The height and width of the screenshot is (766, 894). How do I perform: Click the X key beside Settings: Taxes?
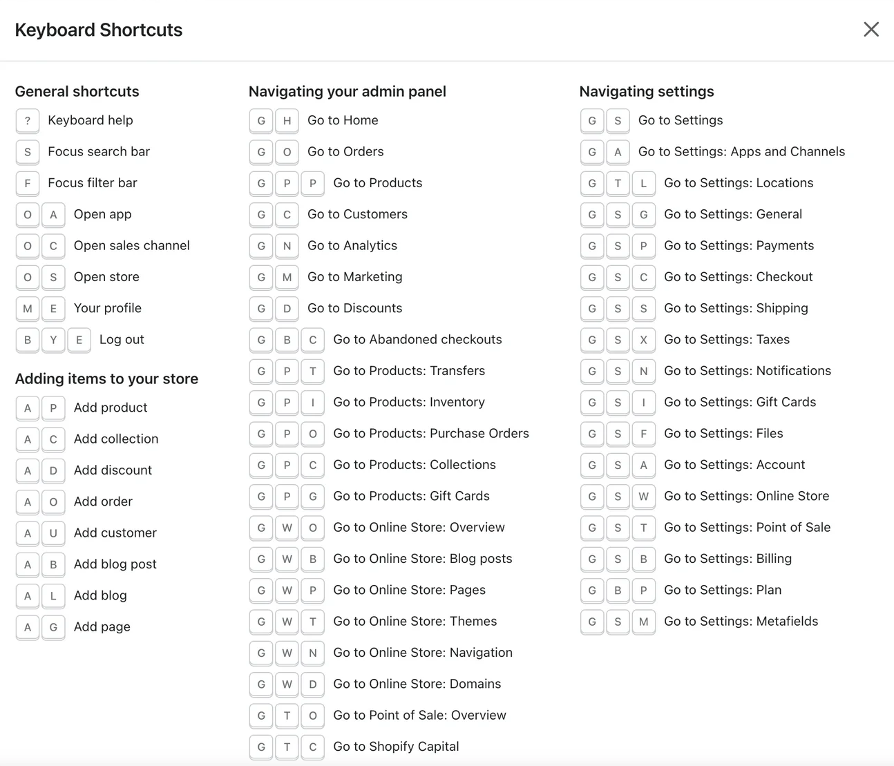point(643,340)
